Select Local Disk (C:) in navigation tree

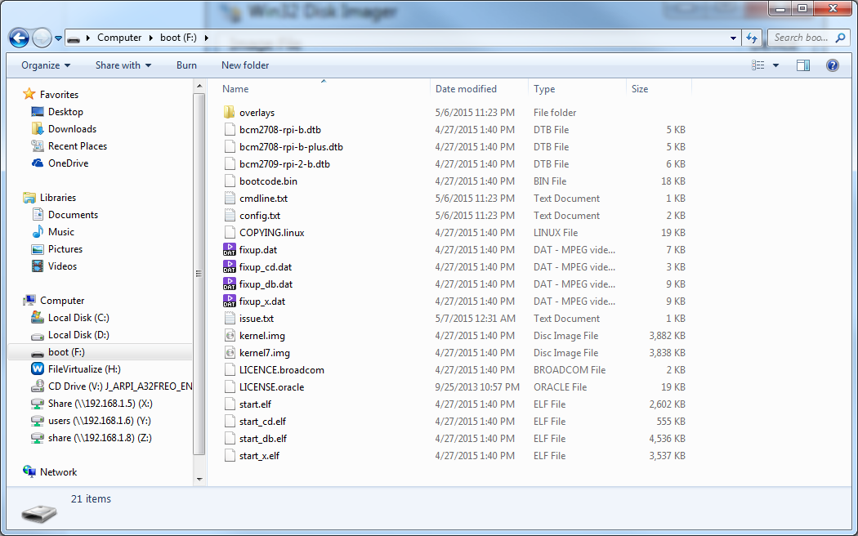click(x=78, y=318)
